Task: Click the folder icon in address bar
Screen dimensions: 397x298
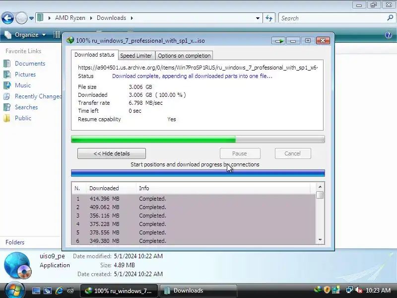Action: coord(40,18)
